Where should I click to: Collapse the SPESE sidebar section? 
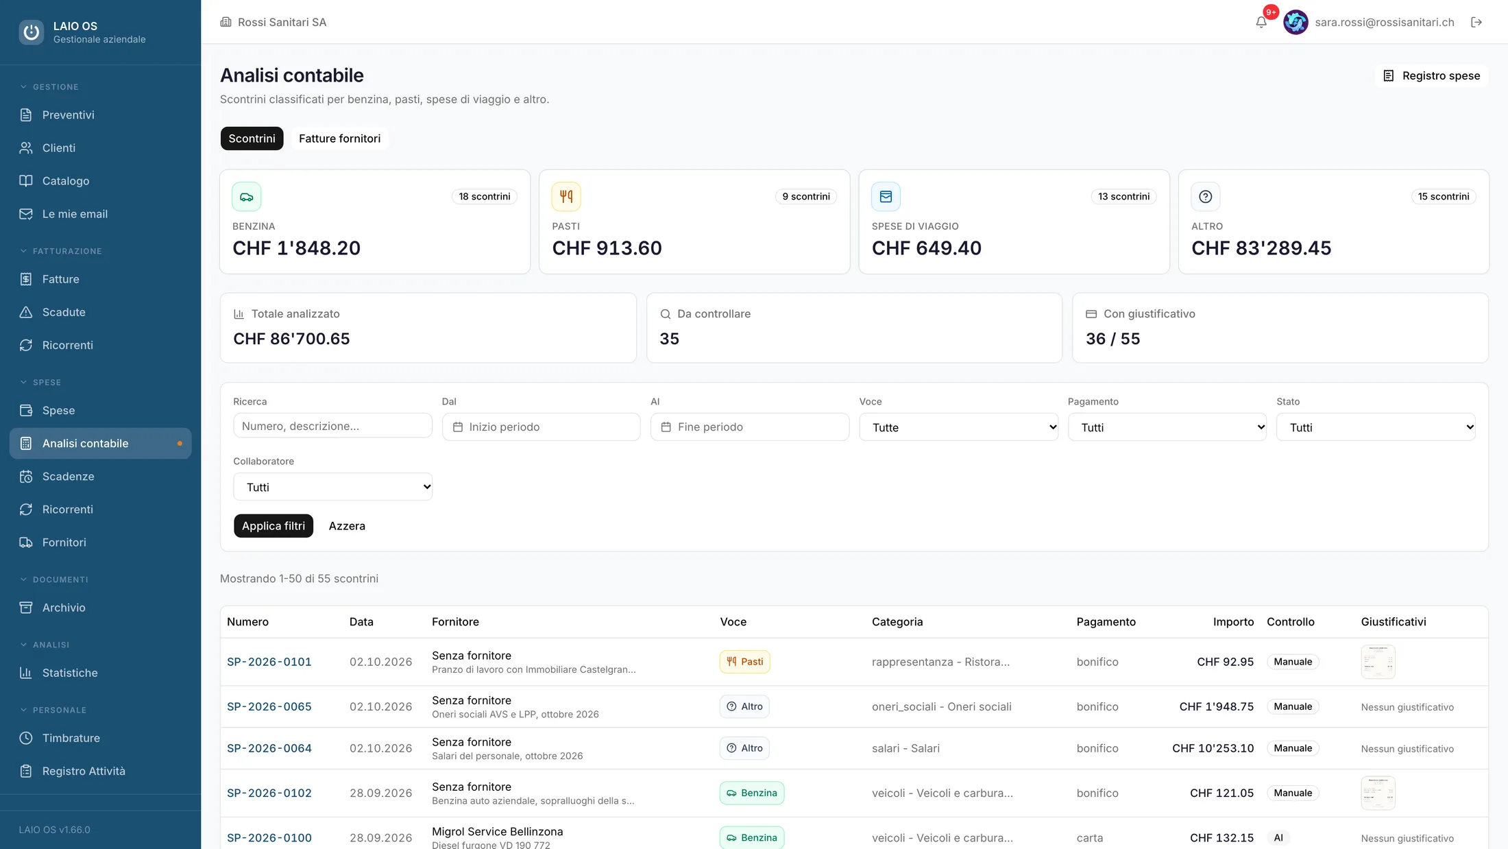click(x=40, y=382)
